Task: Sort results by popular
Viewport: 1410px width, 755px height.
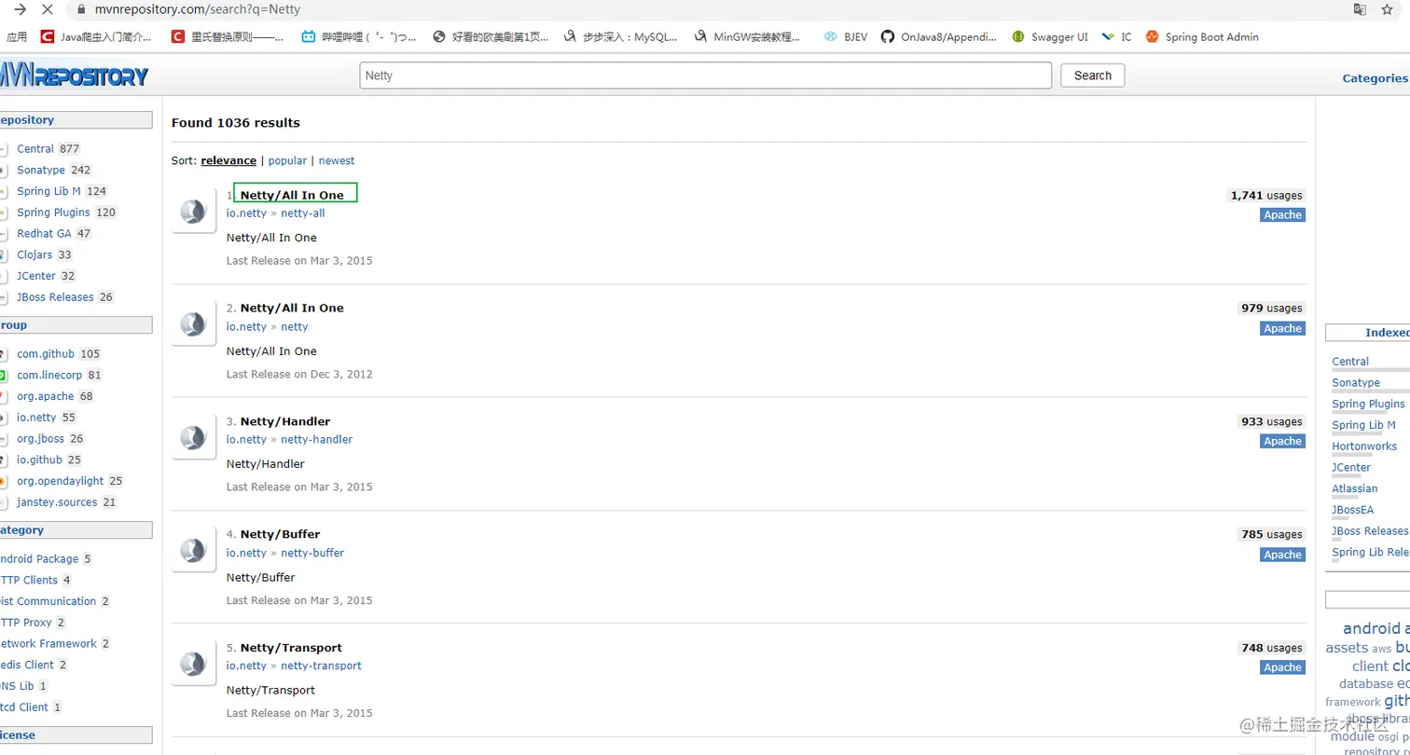Action: pos(287,160)
